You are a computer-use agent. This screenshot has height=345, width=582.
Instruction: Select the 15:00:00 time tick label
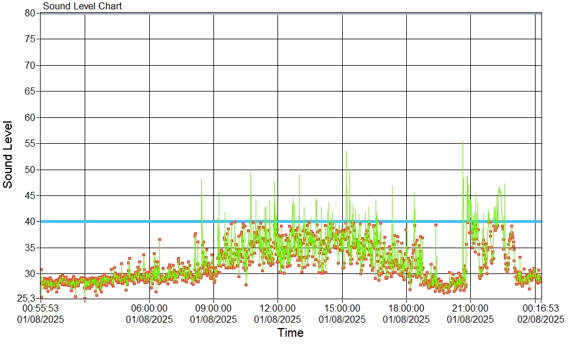(x=342, y=307)
